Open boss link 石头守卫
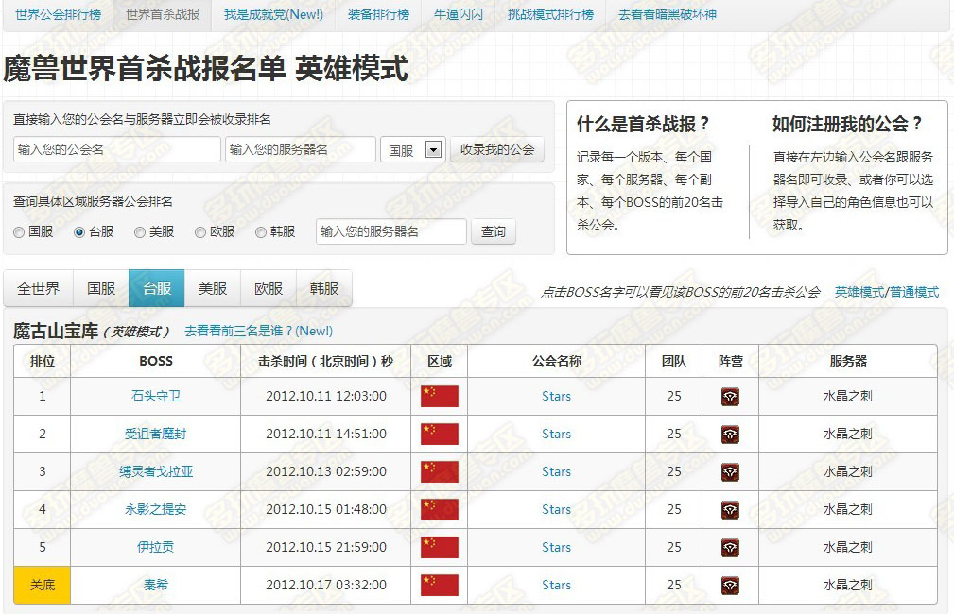This screenshot has width=954, height=614. tap(156, 397)
